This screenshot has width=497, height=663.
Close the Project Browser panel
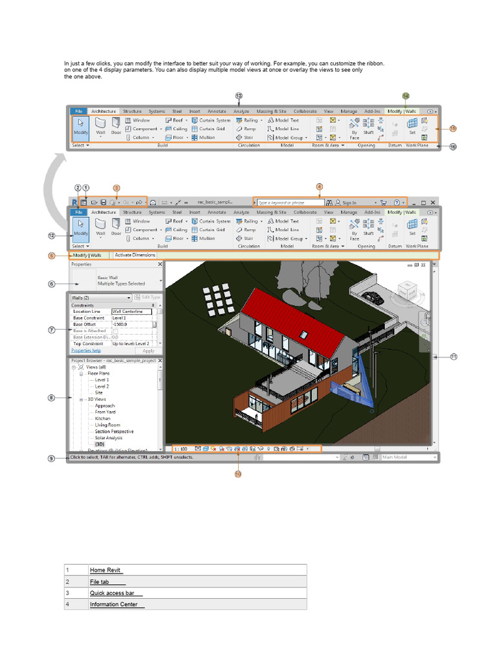point(160,361)
